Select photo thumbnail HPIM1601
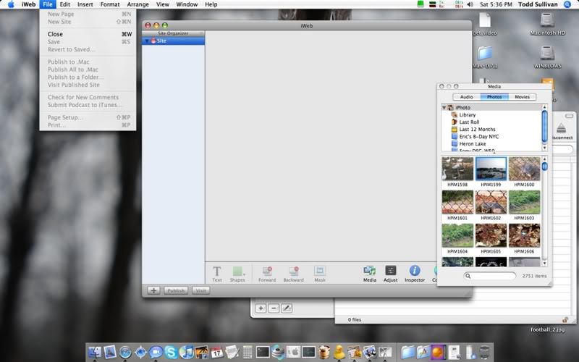Screen dimensions: 579x362 click(457, 202)
